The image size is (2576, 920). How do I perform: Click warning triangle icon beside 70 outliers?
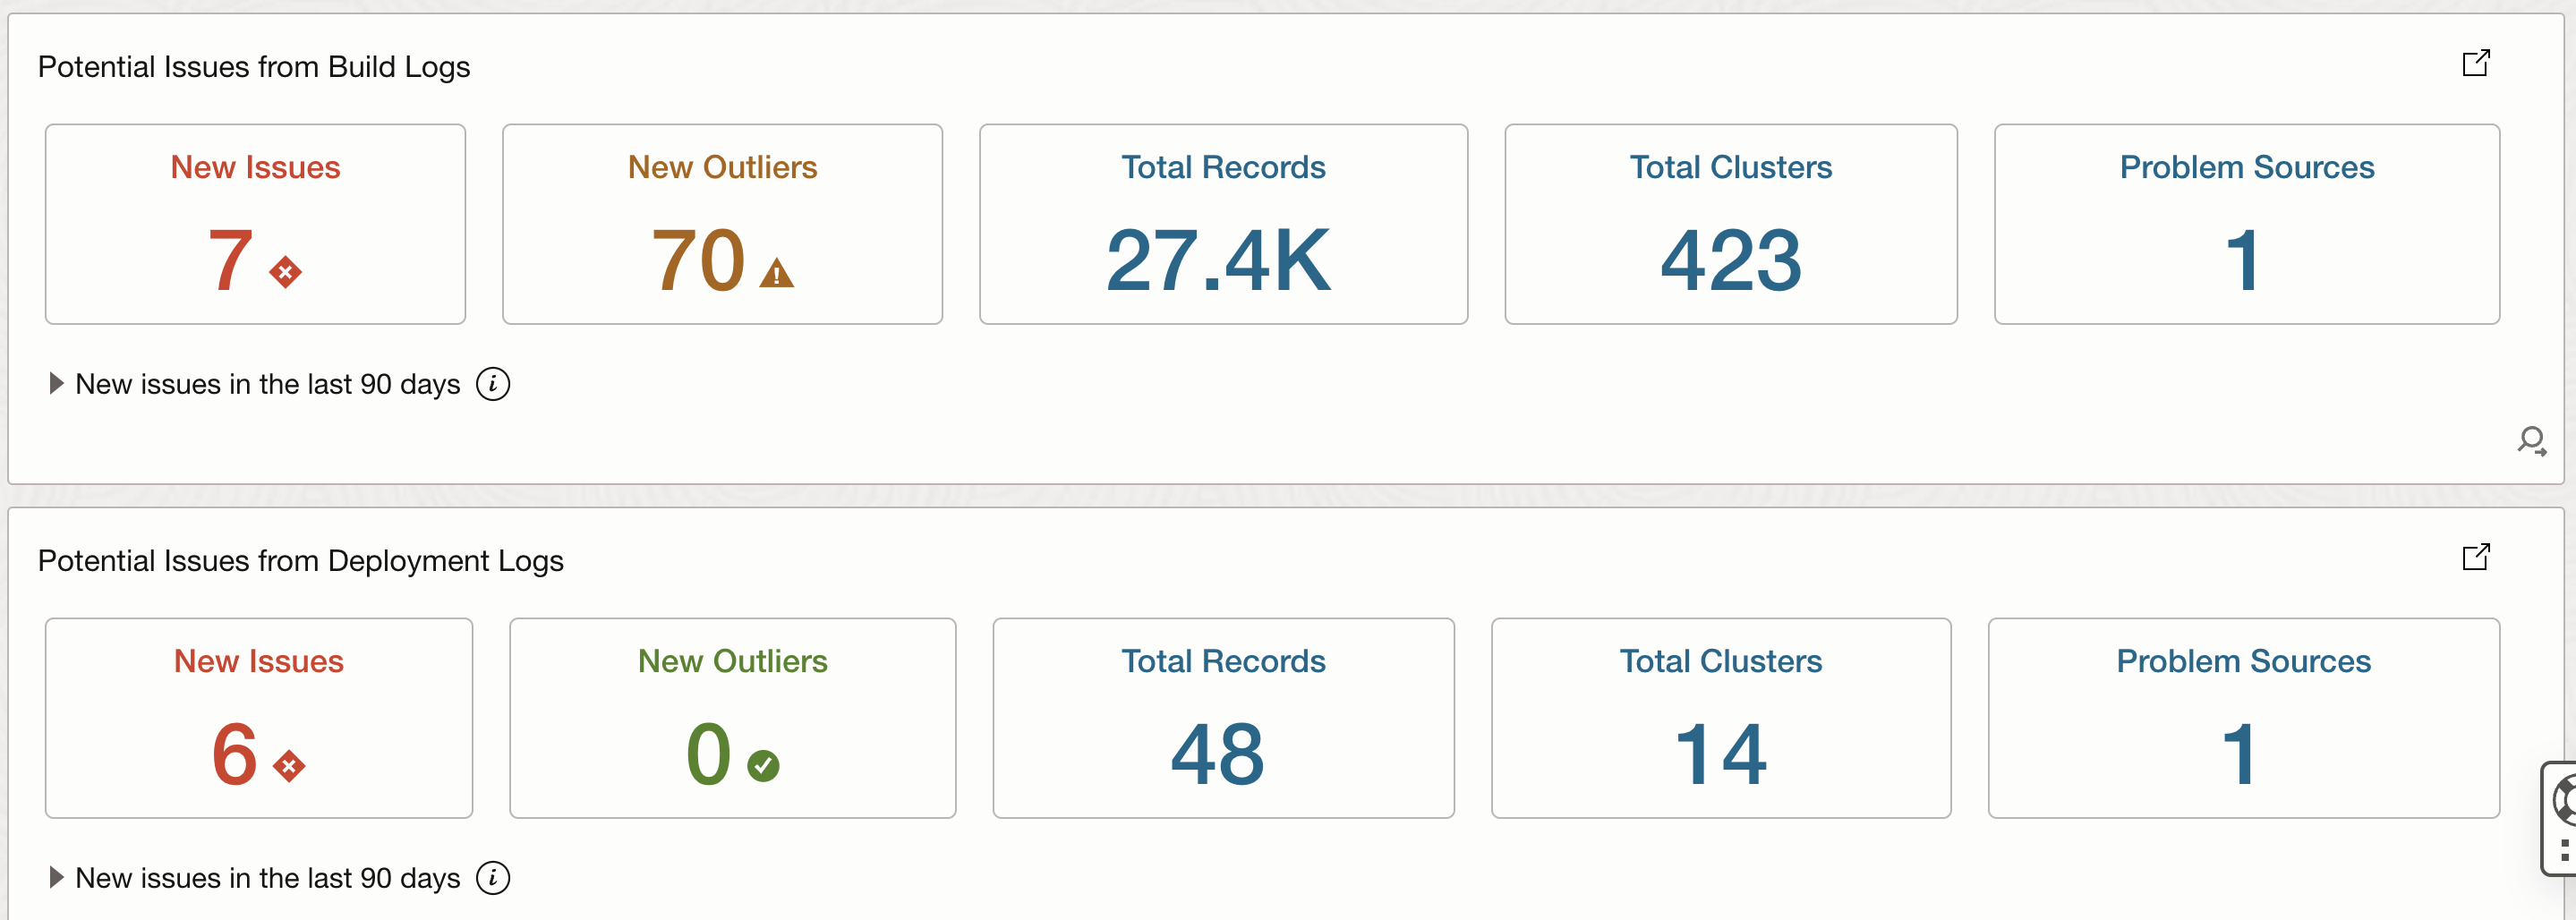click(776, 273)
